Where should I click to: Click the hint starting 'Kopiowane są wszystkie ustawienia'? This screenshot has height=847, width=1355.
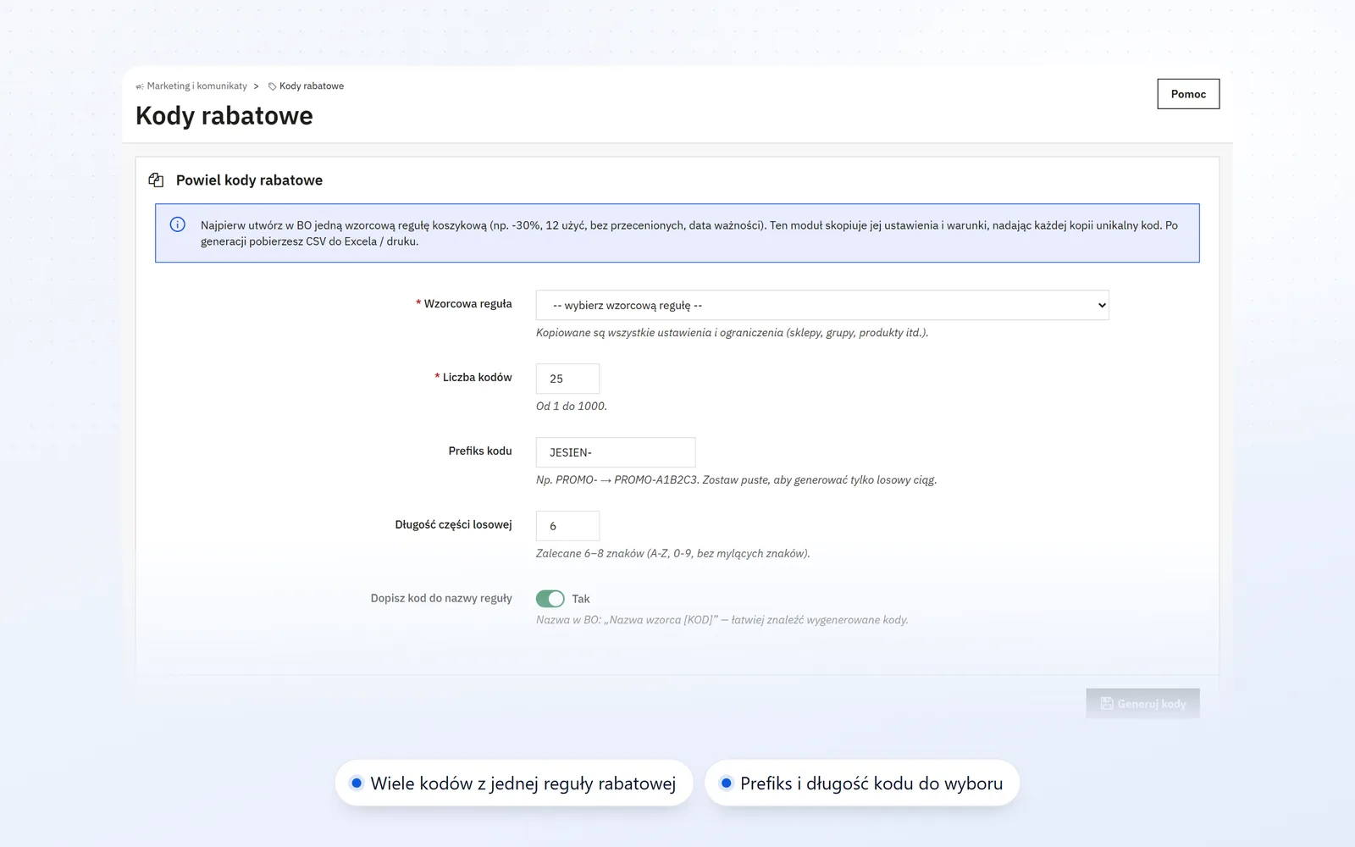[733, 333]
